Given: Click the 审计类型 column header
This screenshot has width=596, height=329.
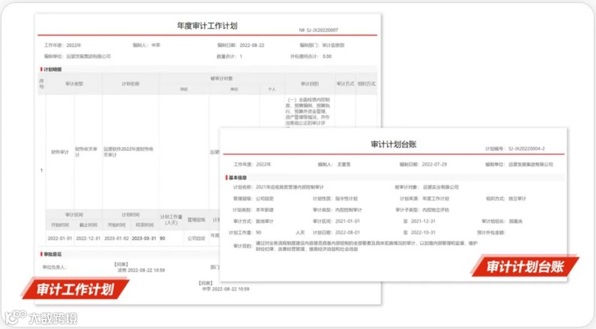Looking at the screenshot, I should click(x=74, y=84).
